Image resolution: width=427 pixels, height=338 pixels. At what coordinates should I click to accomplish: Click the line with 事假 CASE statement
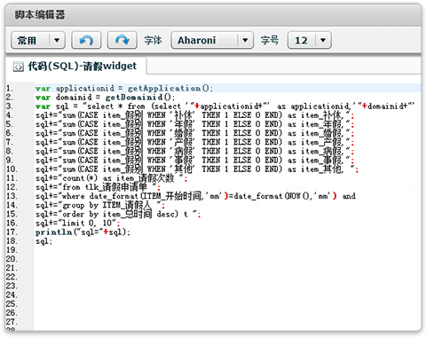pos(194,161)
